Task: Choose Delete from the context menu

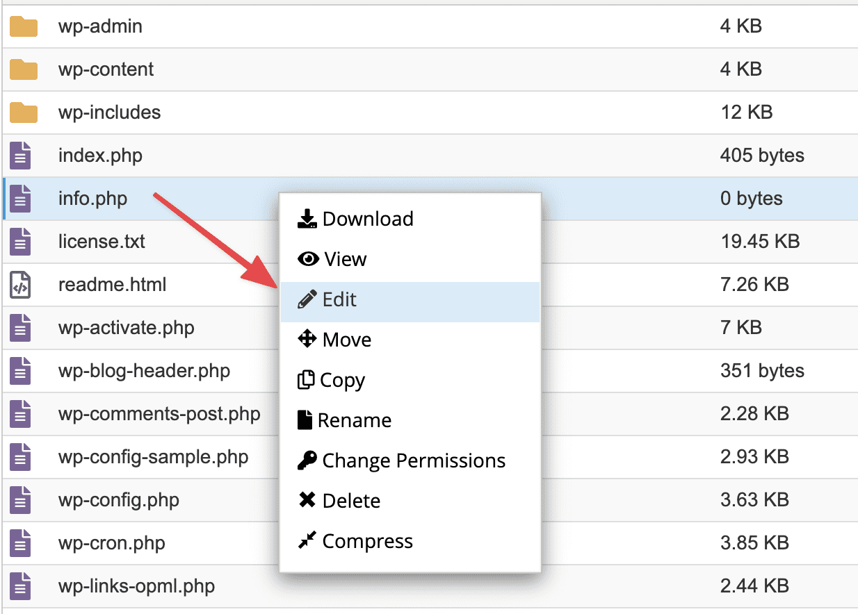Action: click(x=351, y=501)
